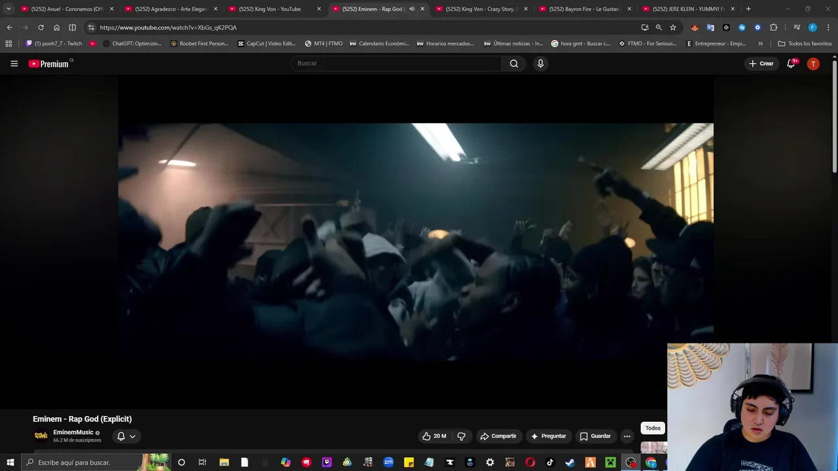Click the YouTube Buscar search field
This screenshot has height=471, width=838.
(x=396, y=63)
